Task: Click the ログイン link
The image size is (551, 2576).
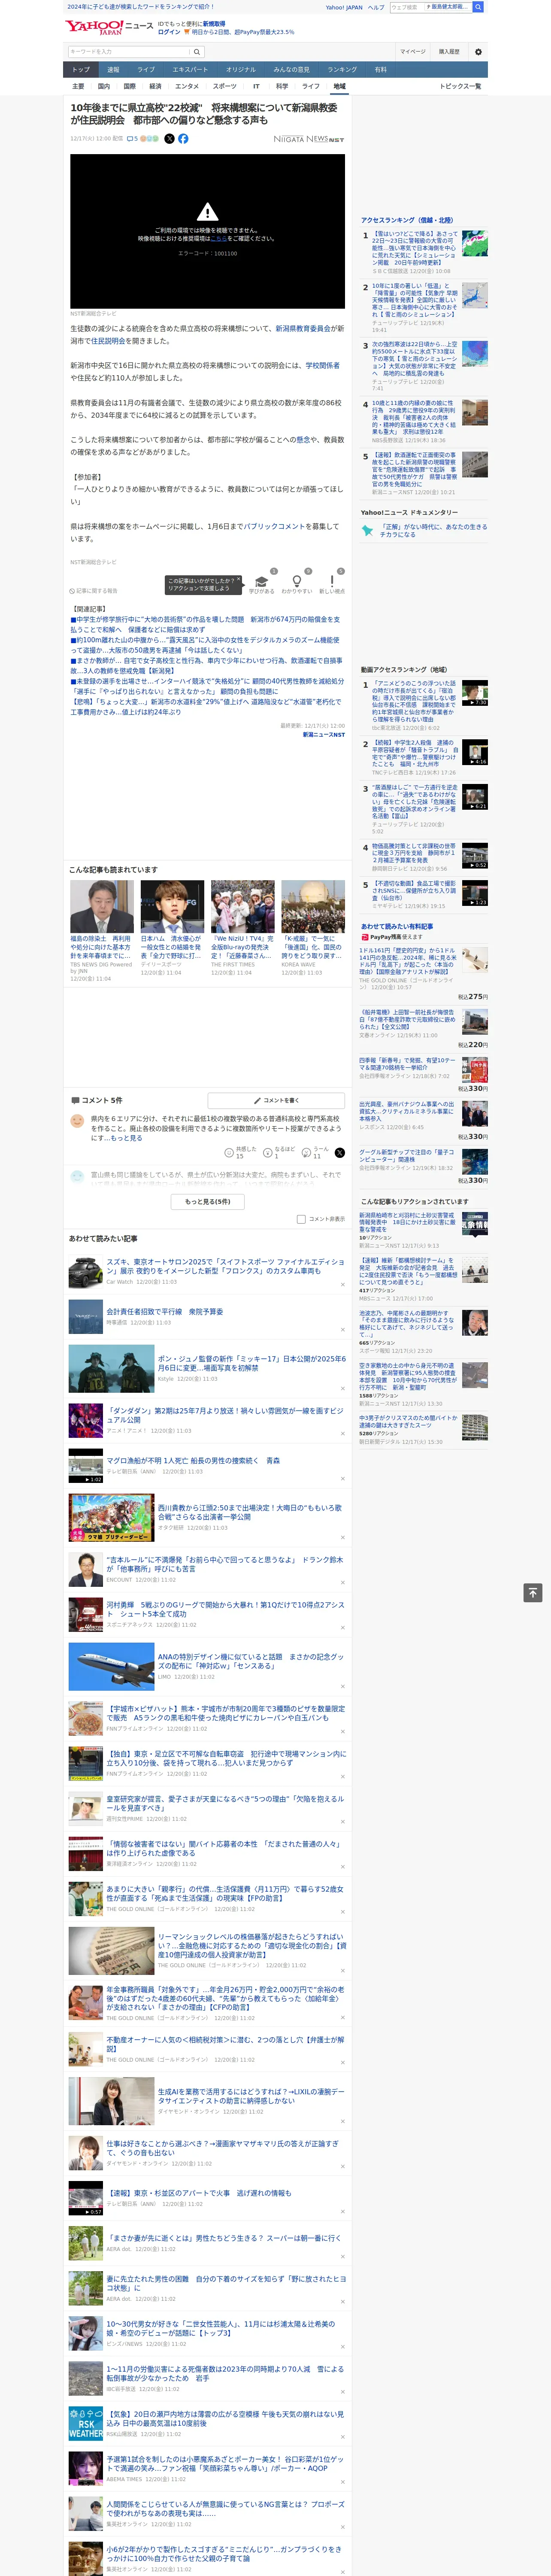Action: pos(169,32)
